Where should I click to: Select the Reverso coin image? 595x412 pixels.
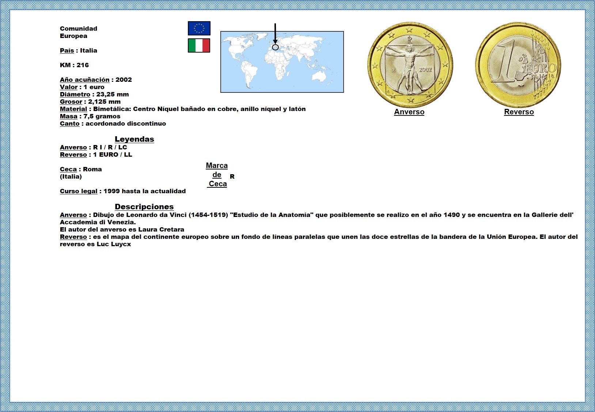518,65
